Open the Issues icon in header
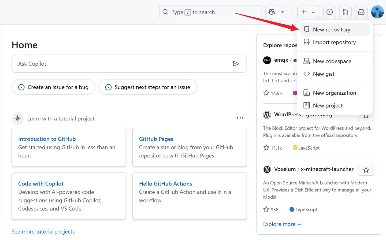This screenshot has width=386, height=240. [x=329, y=12]
